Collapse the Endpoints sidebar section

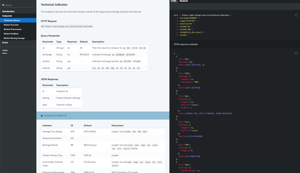coord(7,16)
